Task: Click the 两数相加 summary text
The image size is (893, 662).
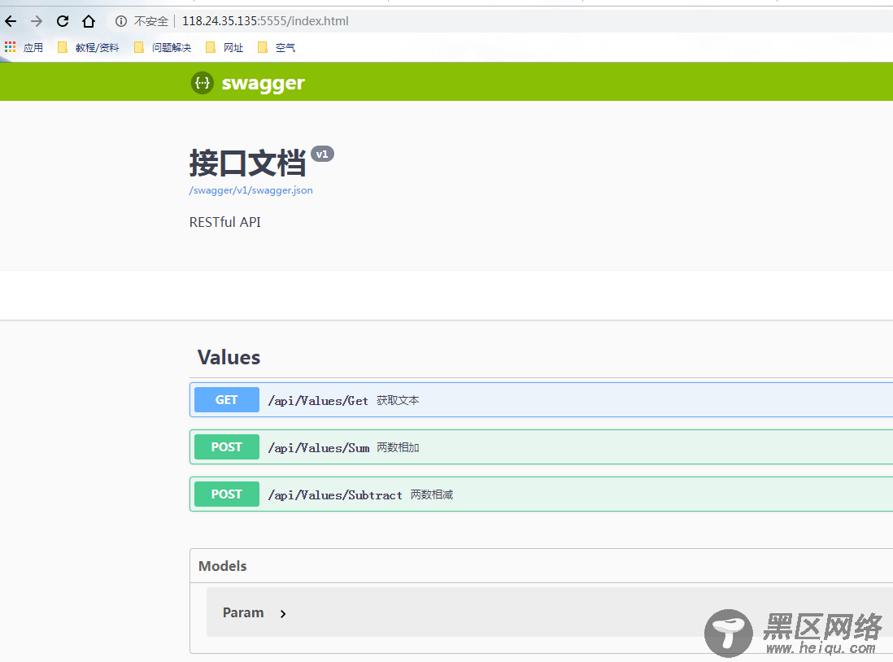Action: point(398,448)
